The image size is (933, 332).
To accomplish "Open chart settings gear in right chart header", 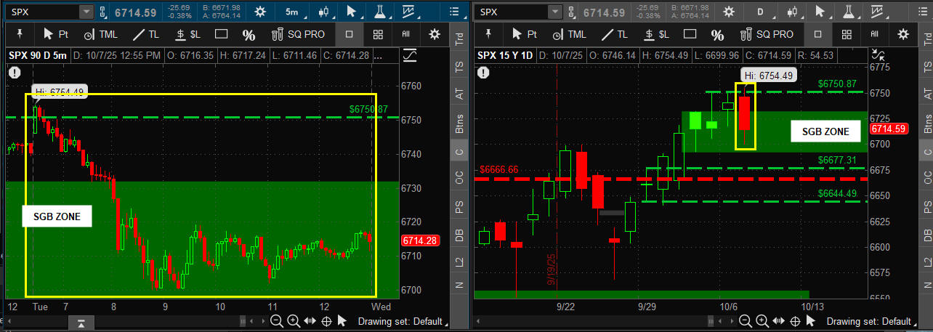I will [x=730, y=12].
